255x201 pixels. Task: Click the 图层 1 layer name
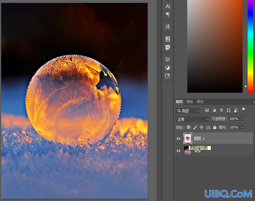coord(199,139)
